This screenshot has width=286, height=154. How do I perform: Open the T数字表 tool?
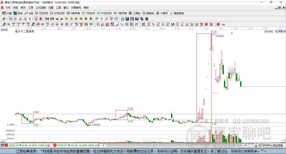[120, 13]
